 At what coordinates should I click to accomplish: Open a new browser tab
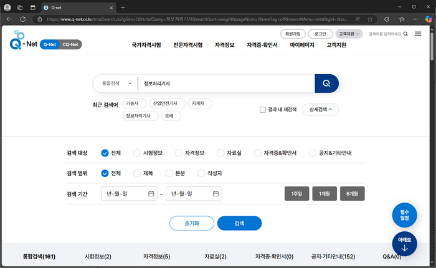123,7
